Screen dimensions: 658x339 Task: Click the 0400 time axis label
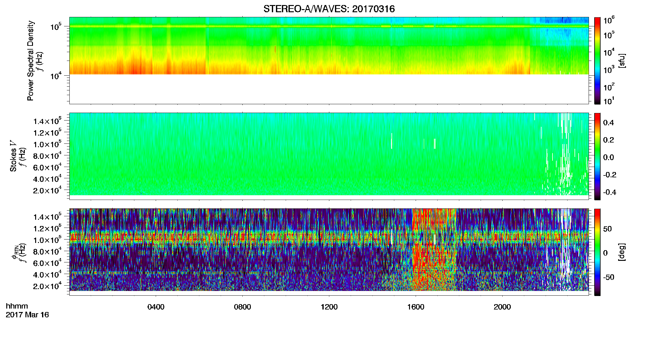tap(156, 307)
